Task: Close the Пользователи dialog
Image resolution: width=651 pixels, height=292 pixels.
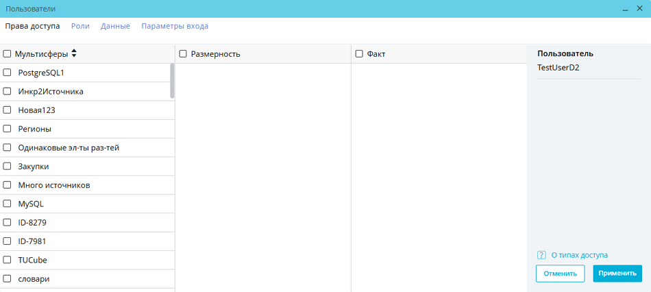Action: (x=639, y=9)
